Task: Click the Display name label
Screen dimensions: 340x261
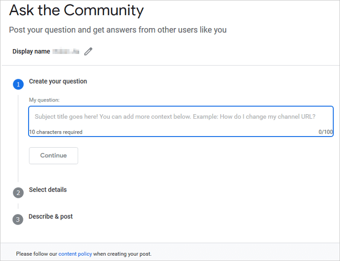Action: click(31, 52)
